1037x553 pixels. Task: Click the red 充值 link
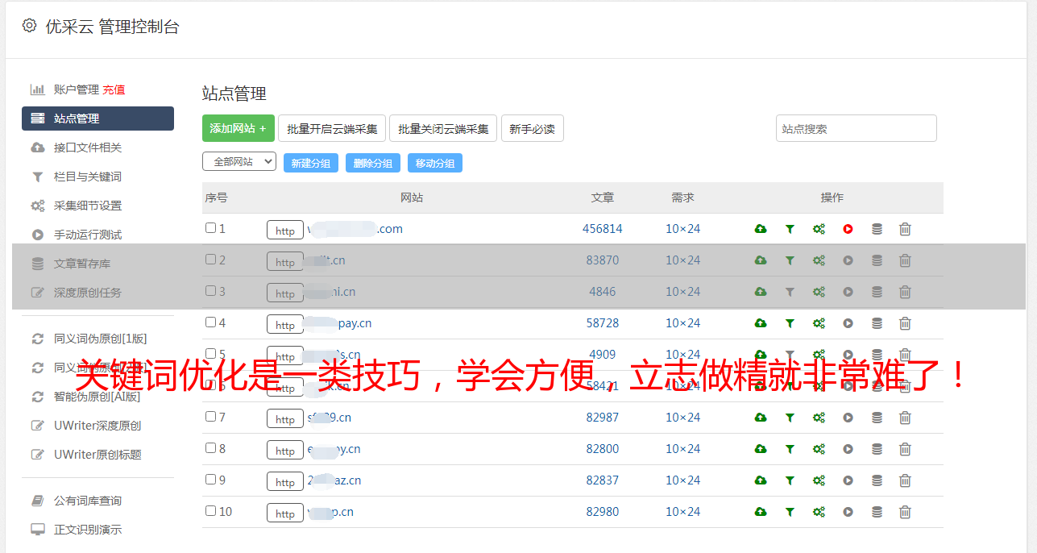pyautogui.click(x=114, y=89)
